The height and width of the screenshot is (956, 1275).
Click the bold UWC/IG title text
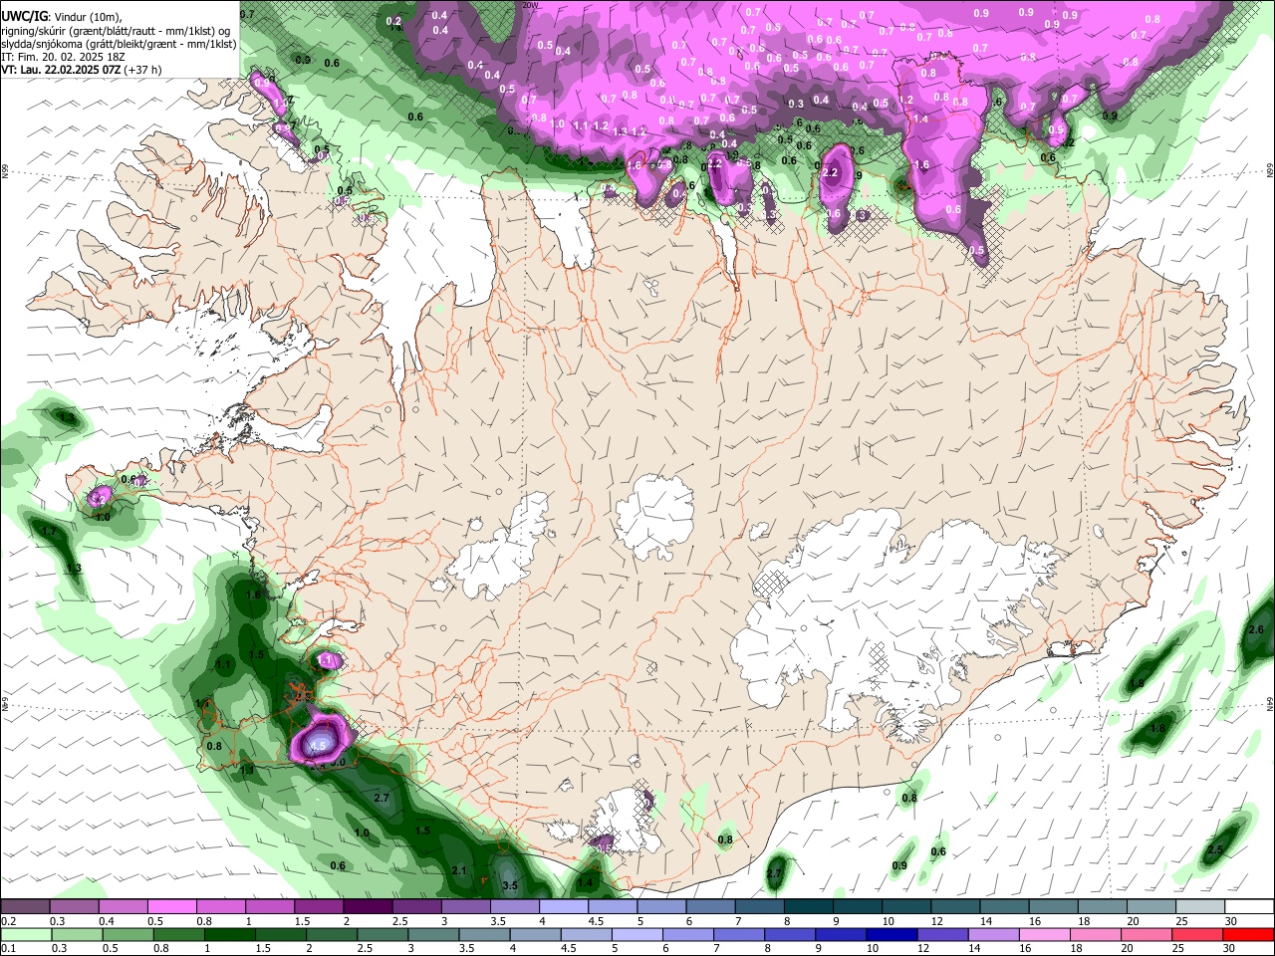(x=24, y=15)
